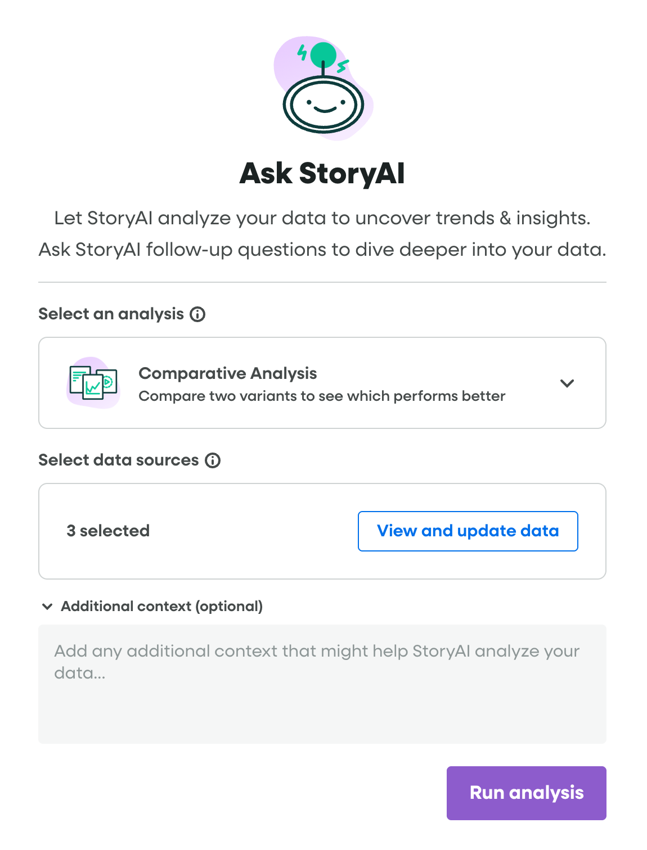The image size is (647, 850).
Task: Click the StoryAI robot mascot icon
Action: point(323,90)
